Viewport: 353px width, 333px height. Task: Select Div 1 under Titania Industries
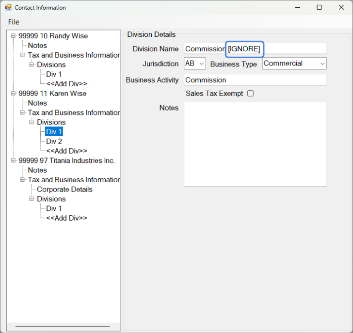pos(54,208)
